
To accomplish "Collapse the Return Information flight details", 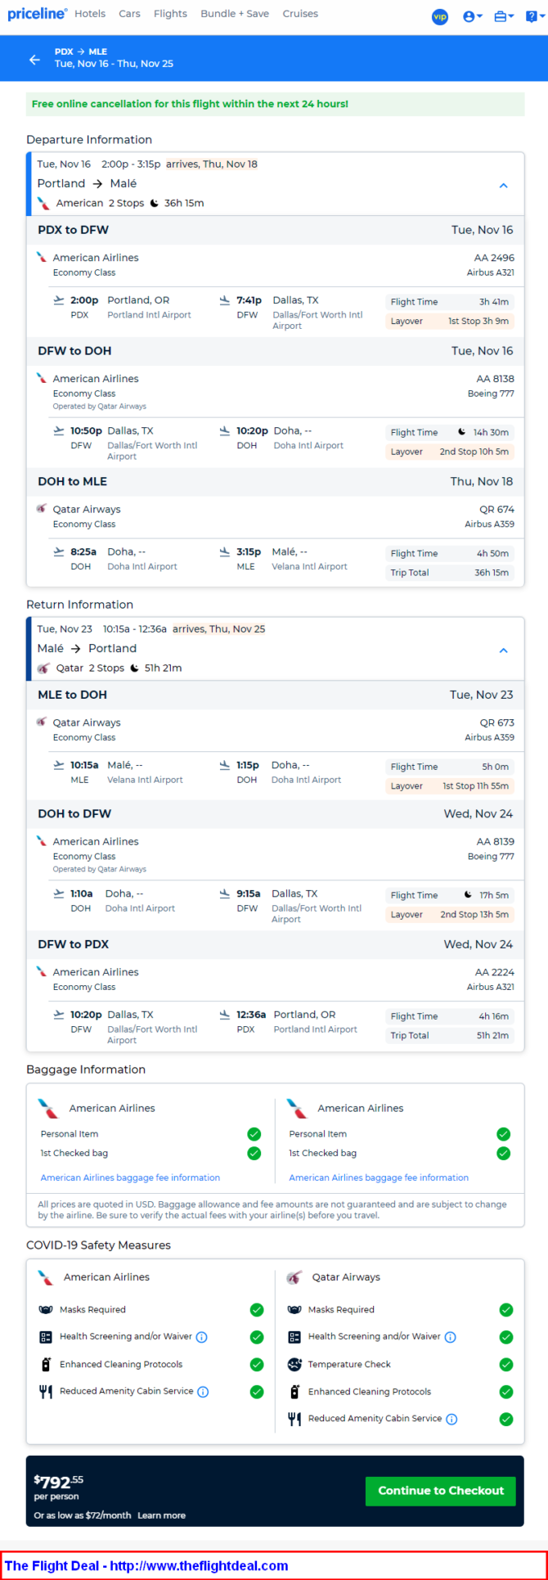I will [x=504, y=650].
